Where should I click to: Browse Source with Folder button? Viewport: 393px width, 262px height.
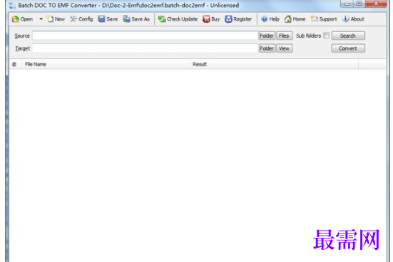[267, 36]
